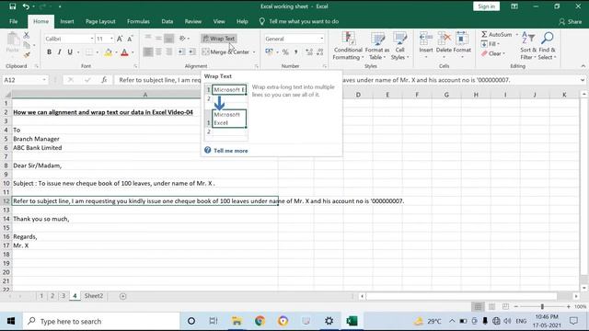This screenshot has height=331, width=589.
Task: Open the File tab
Action: point(14,21)
